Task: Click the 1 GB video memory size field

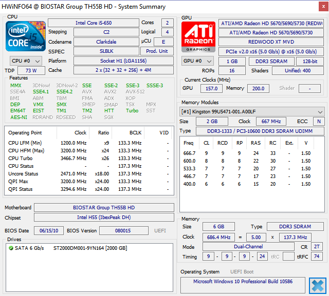Action: (232, 62)
